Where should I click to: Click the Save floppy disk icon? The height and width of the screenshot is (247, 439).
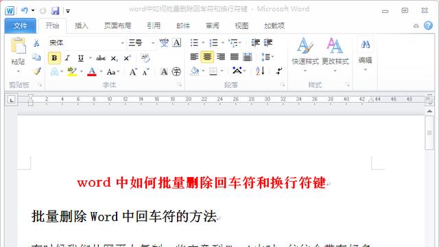click(56, 11)
